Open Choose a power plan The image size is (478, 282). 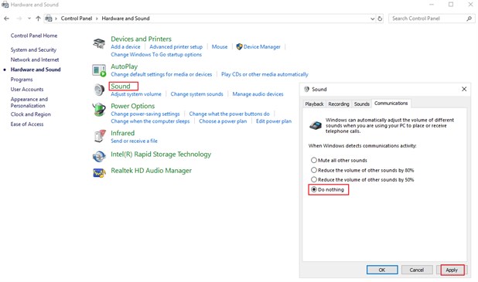pos(223,121)
